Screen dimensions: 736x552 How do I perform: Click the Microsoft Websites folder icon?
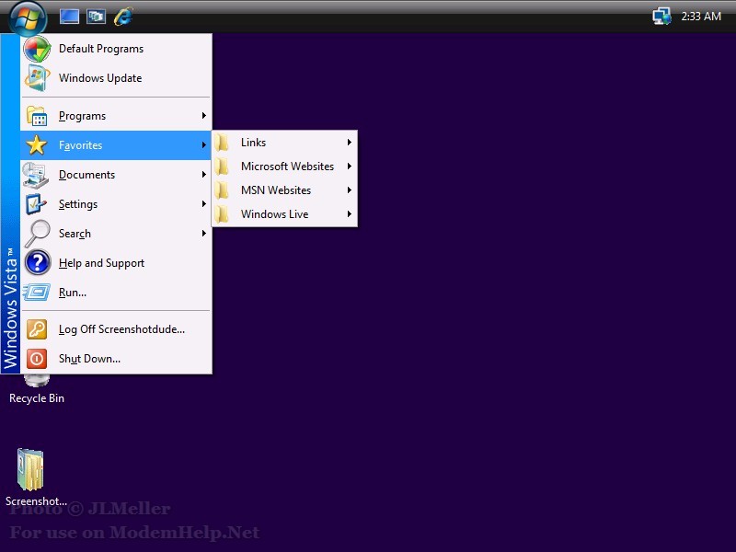(x=223, y=167)
